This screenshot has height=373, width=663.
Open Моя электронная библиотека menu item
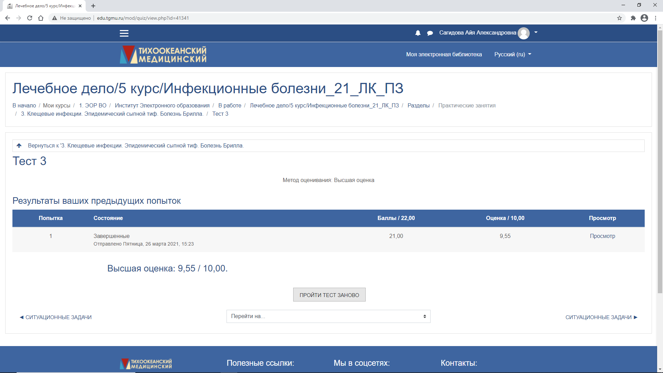pyautogui.click(x=444, y=54)
